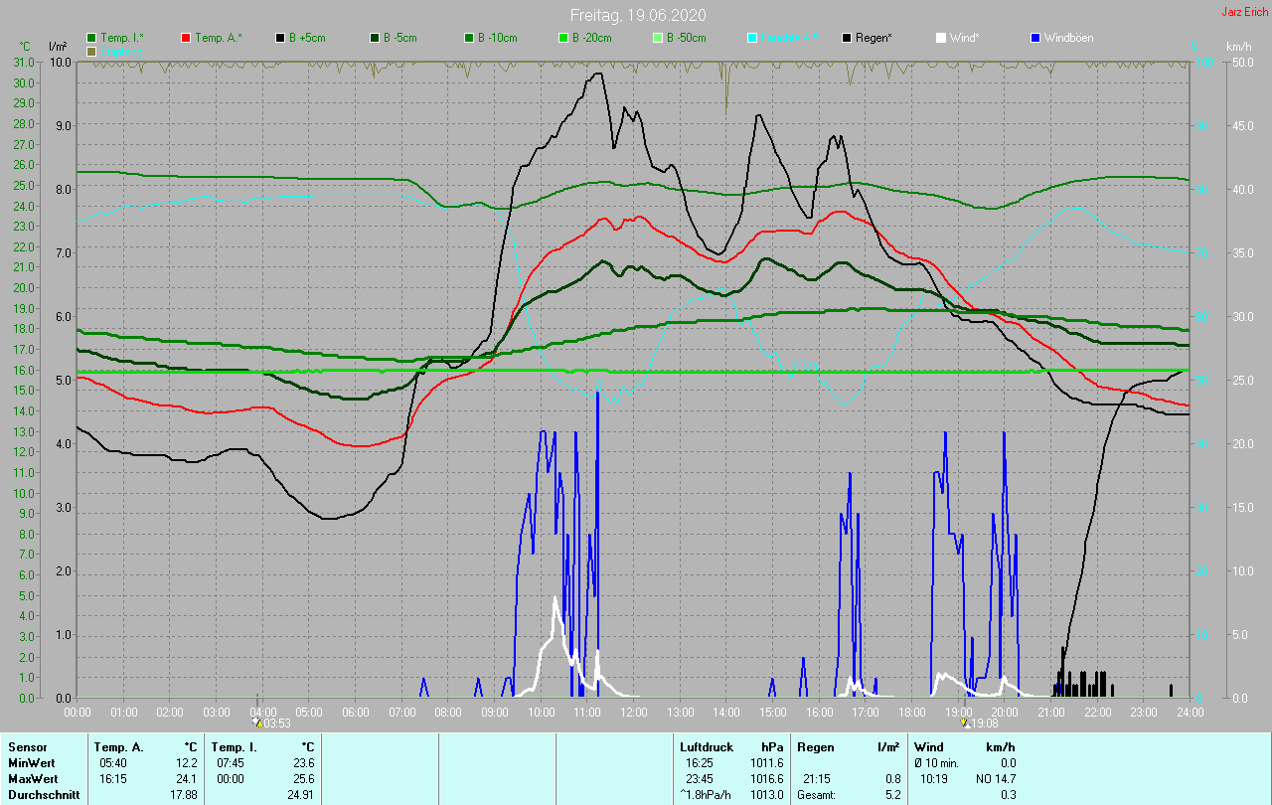
Task: Click the "MinWert" row label
Action: click(x=31, y=763)
